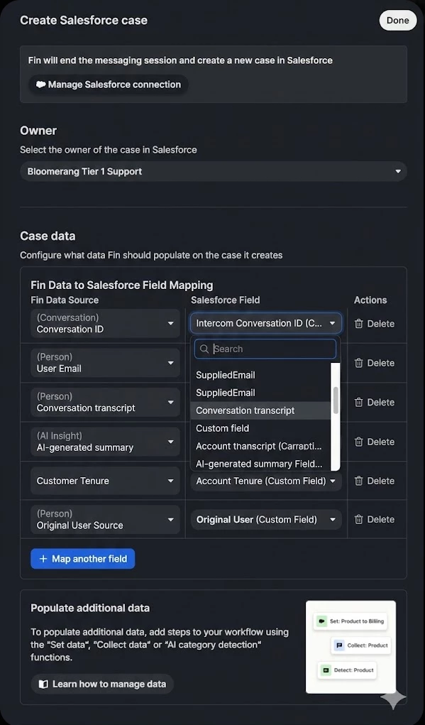Image resolution: width=425 pixels, height=725 pixels.
Task: Click Map another field button
Action: [83, 559]
